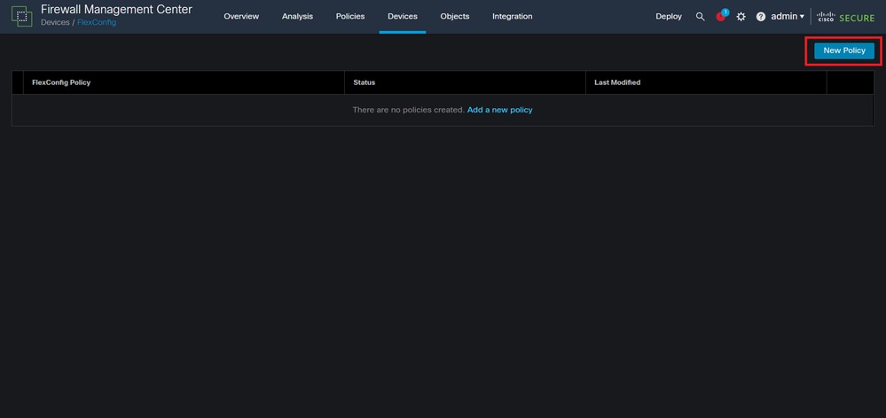This screenshot has width=886, height=418.
Task: Open the help question mark icon
Action: (761, 16)
